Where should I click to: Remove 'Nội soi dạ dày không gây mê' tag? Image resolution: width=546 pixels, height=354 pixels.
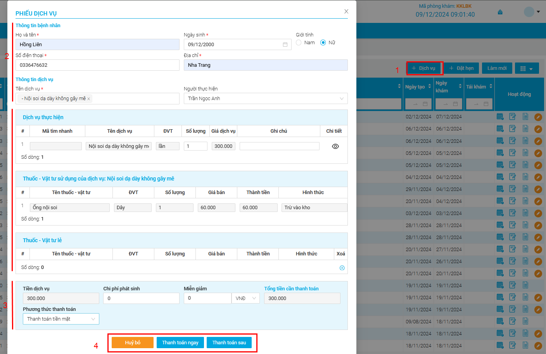[88, 99]
